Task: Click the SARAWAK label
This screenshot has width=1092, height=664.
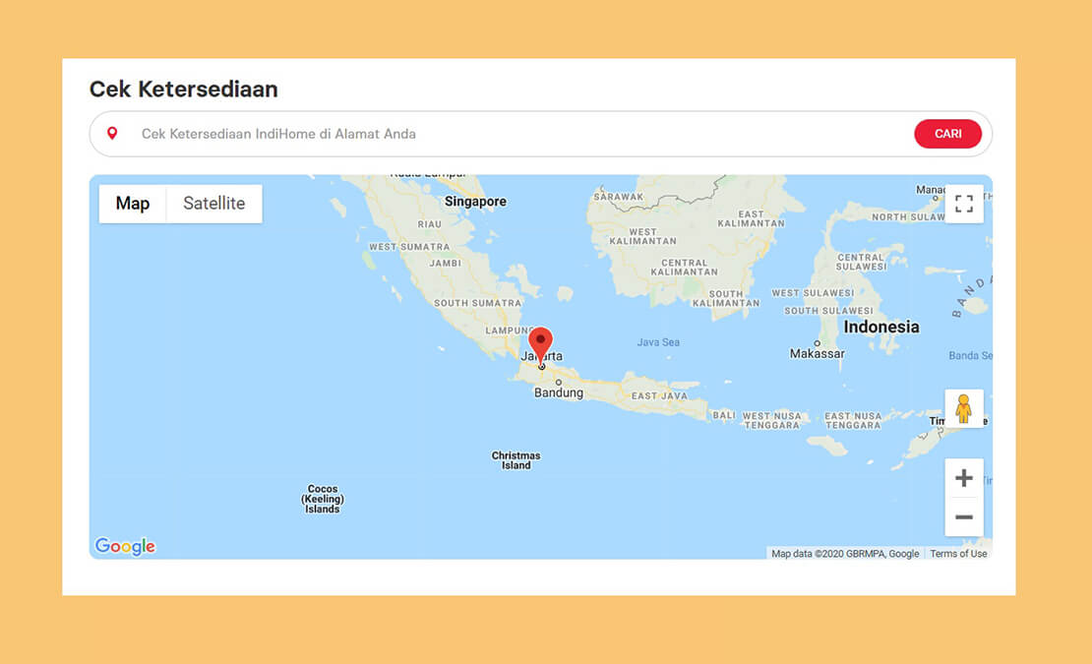Action: (619, 197)
